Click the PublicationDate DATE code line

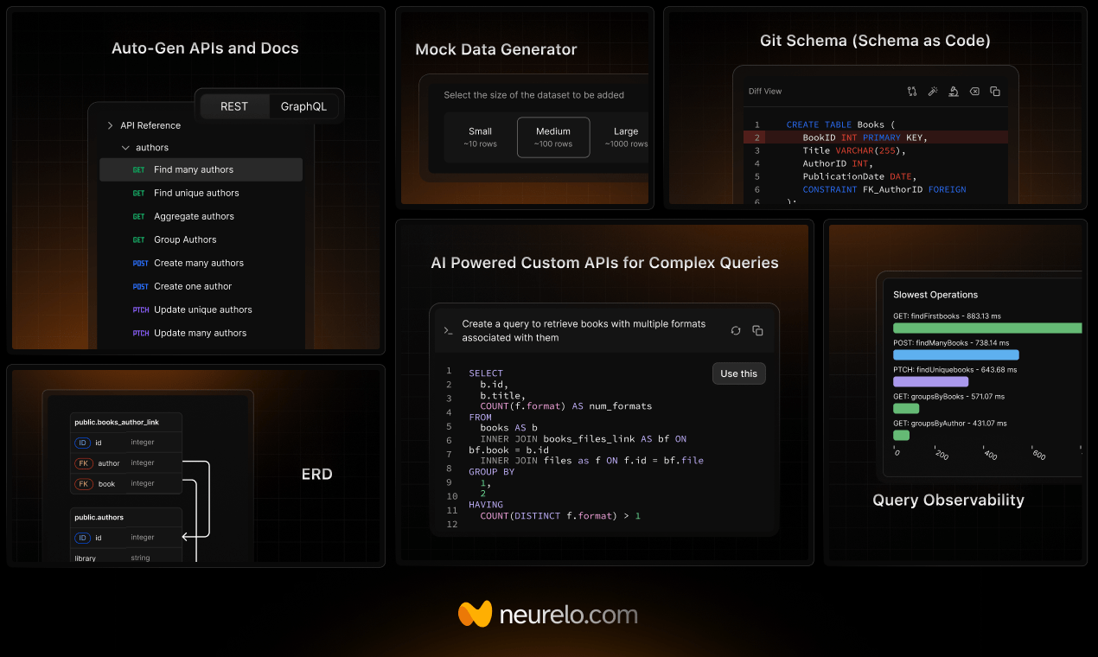pyautogui.click(x=858, y=176)
